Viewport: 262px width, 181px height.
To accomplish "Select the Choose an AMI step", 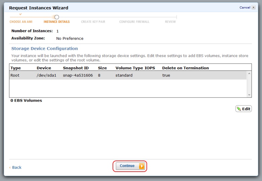I will point(21,22).
